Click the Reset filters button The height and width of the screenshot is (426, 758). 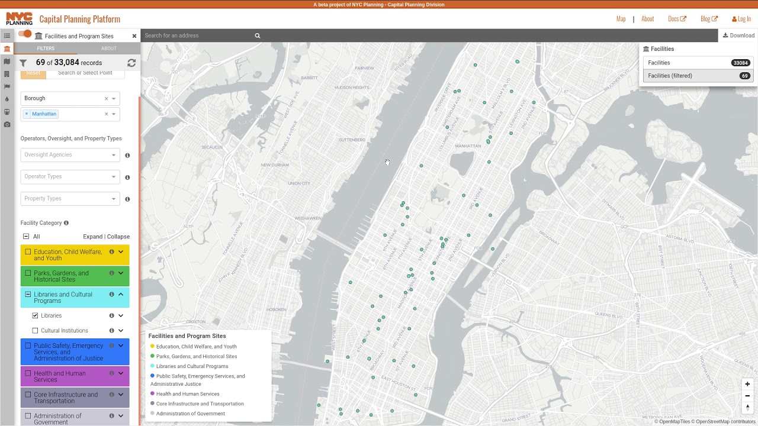[33, 73]
